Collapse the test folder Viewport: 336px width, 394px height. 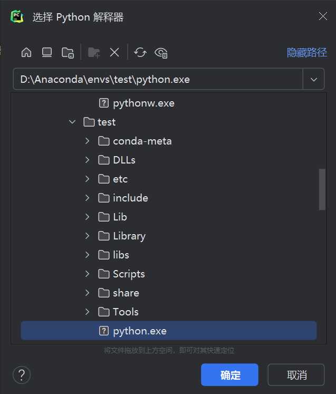coord(72,122)
